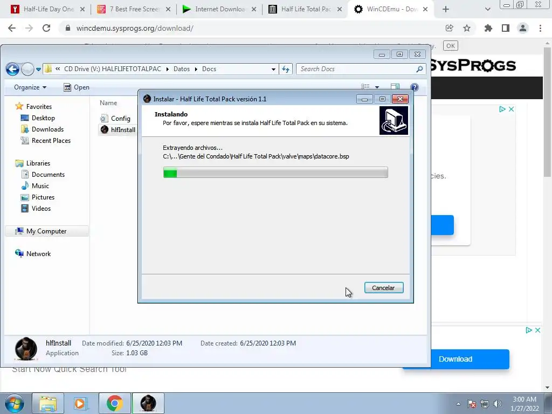552x414 pixels.
Task: Click the Datos breadcrumb in the address bar
Action: 182,69
